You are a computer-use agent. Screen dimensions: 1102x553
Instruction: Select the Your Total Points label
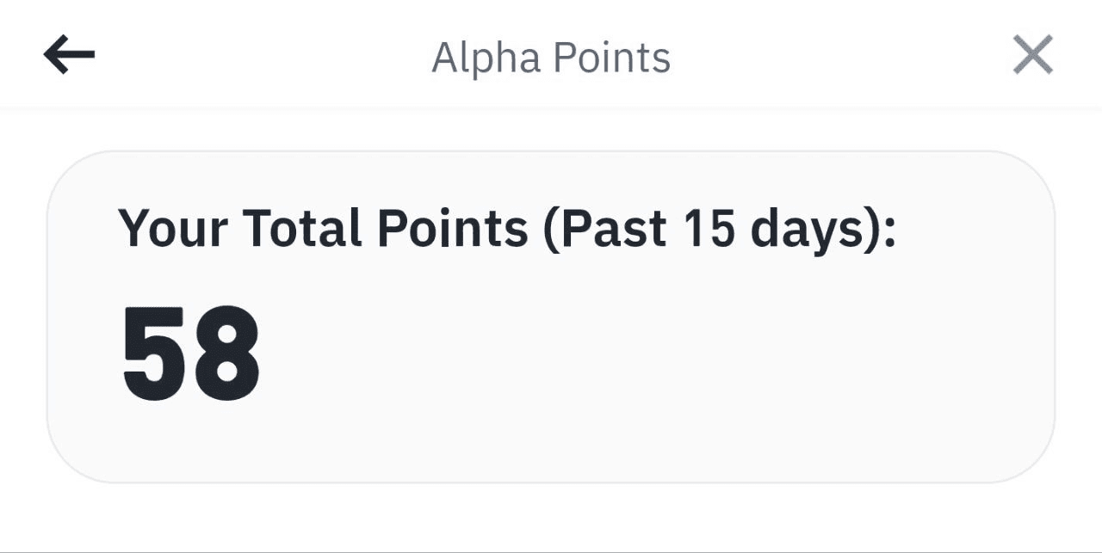click(323, 229)
